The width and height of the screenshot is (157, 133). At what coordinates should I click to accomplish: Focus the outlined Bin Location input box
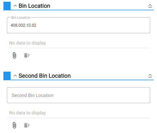(78, 25)
